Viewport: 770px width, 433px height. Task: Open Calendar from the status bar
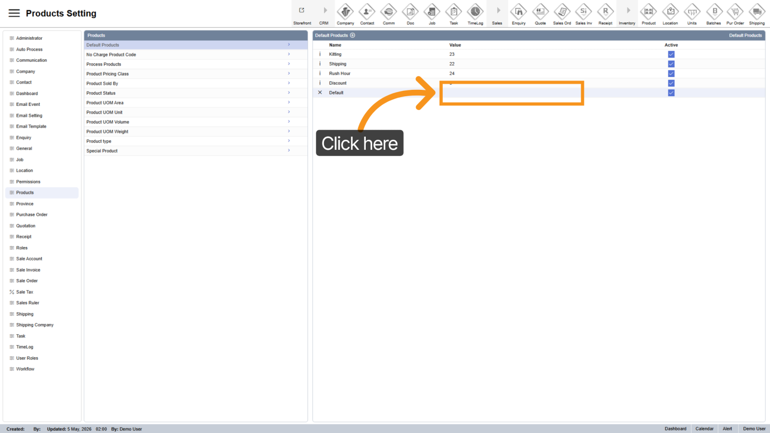pos(704,429)
